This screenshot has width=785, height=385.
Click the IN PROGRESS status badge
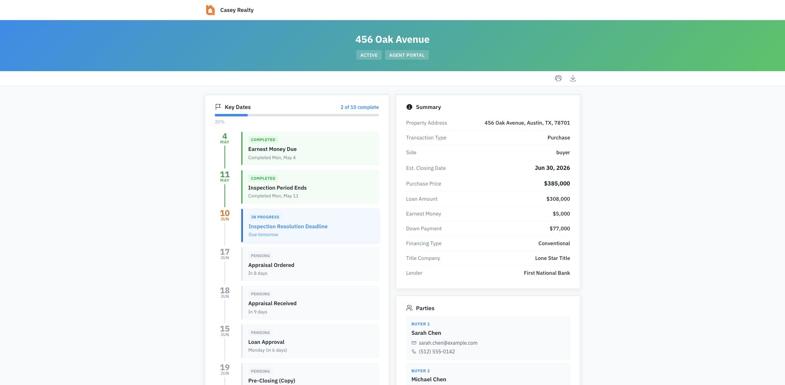(x=265, y=217)
